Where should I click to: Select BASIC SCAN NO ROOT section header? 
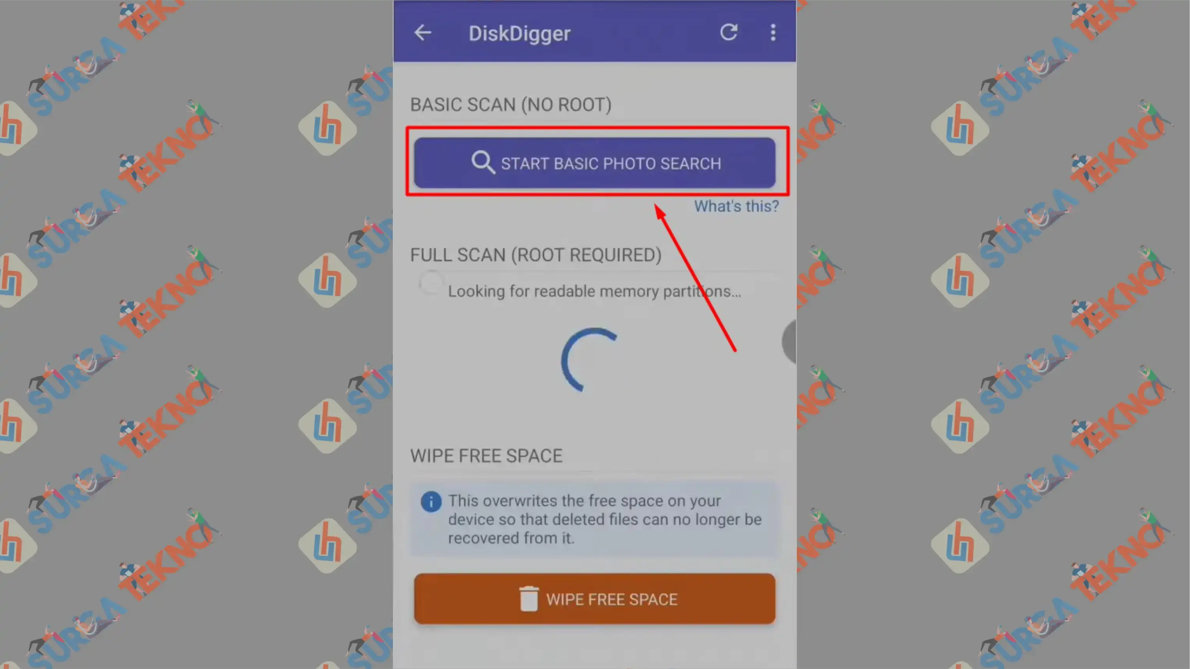coord(511,105)
